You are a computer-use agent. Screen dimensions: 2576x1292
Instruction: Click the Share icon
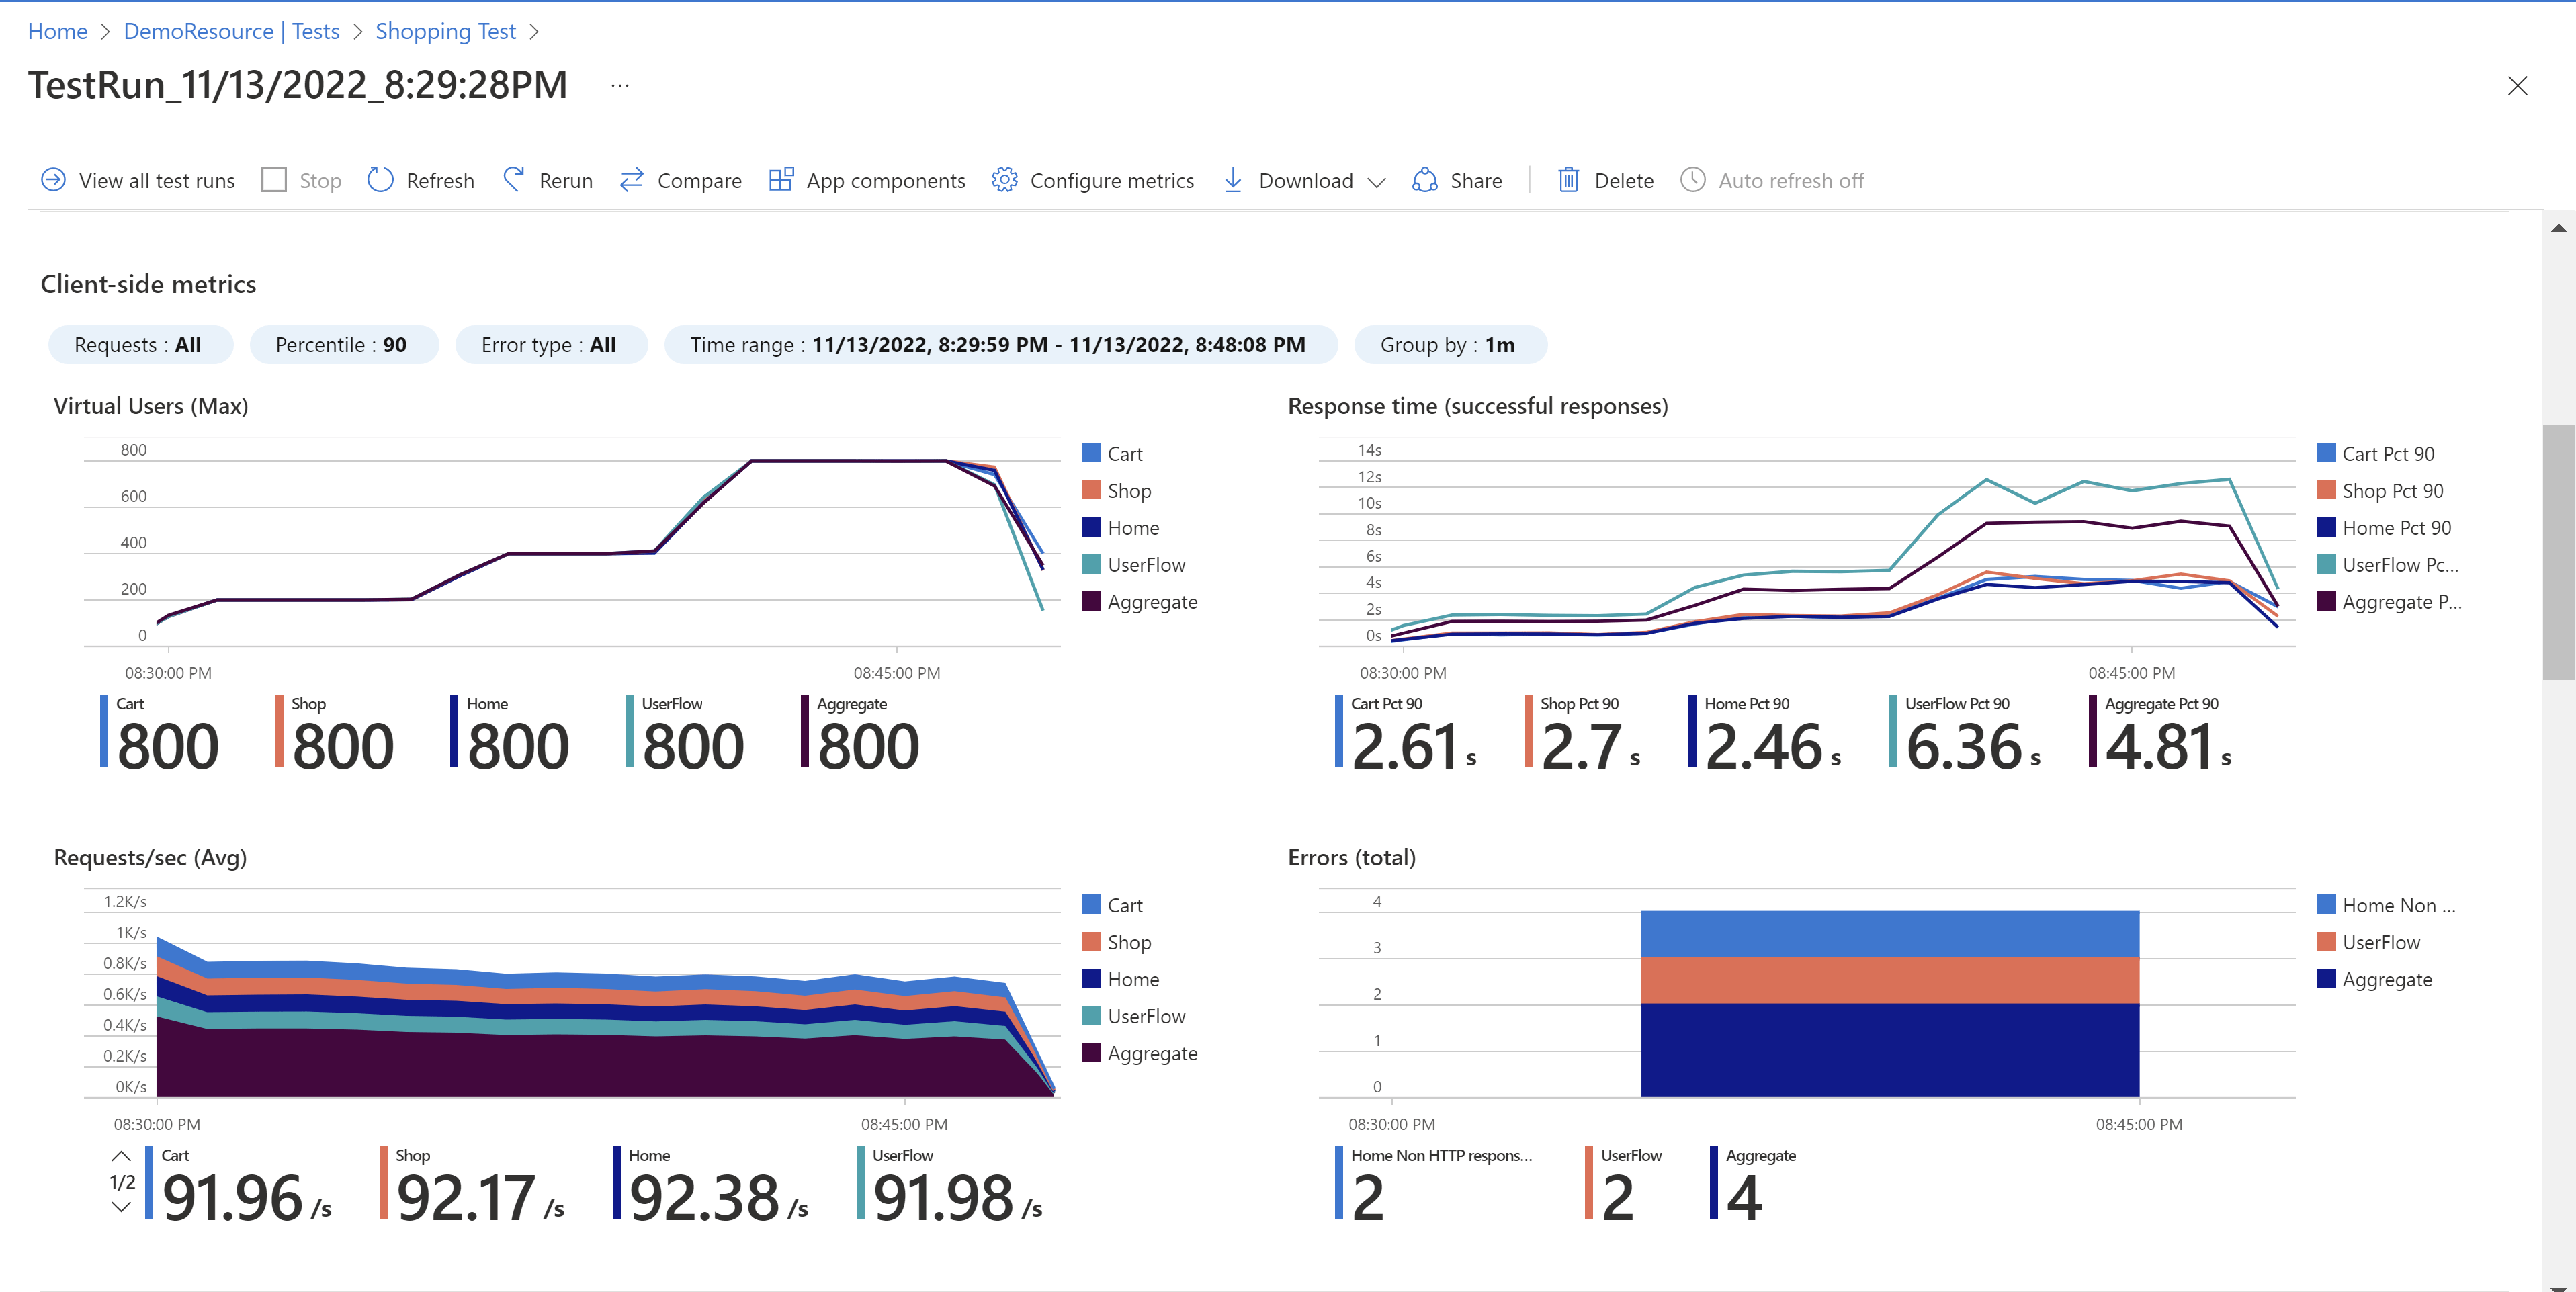(x=1424, y=180)
